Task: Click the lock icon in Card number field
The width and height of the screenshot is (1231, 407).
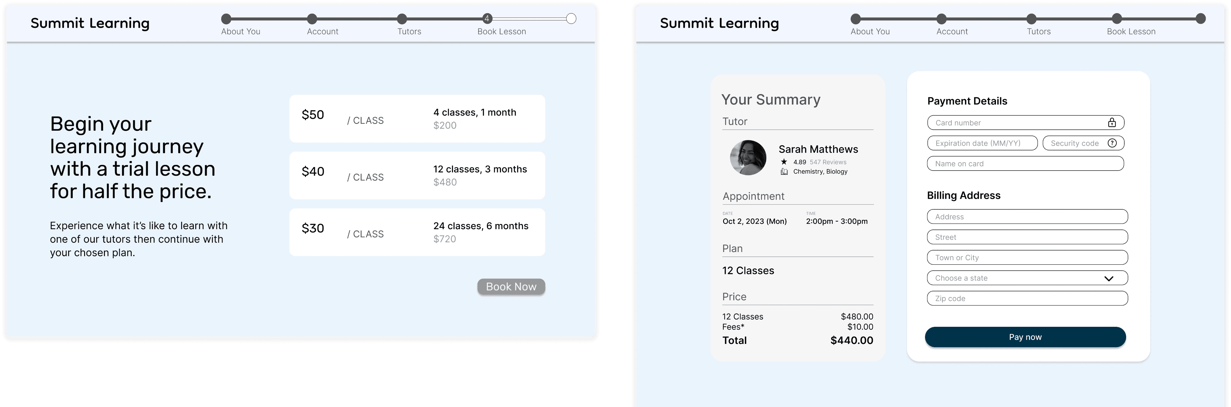Action: [x=1112, y=122]
